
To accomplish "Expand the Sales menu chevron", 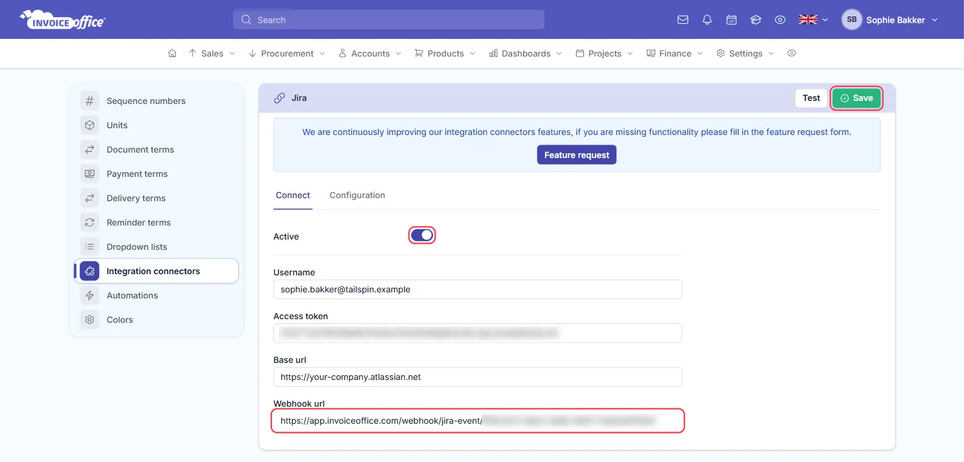I will [232, 53].
